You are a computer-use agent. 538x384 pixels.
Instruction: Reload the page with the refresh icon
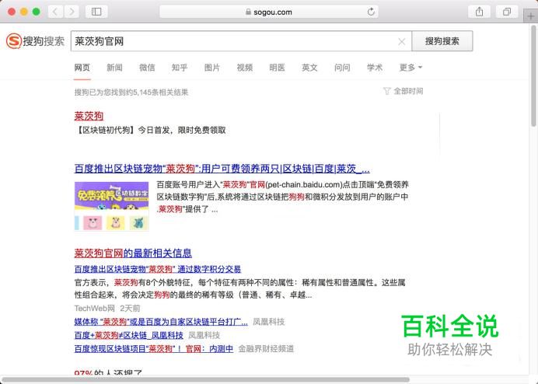[x=371, y=12]
